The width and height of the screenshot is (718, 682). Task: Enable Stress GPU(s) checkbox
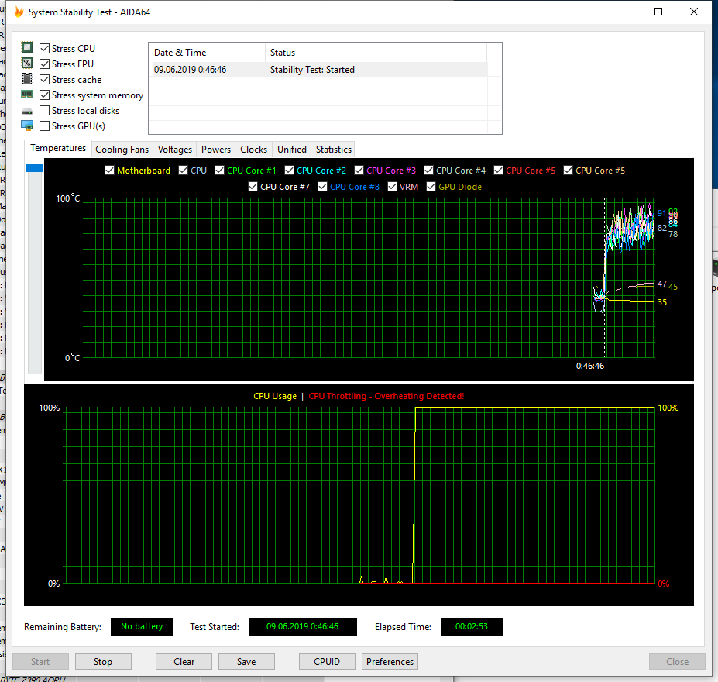coord(44,126)
